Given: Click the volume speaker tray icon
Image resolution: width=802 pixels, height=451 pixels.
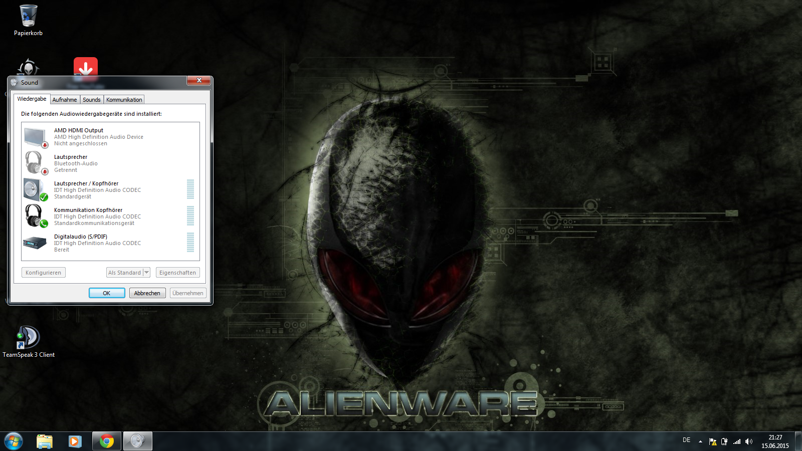Looking at the screenshot, I should click(x=749, y=441).
